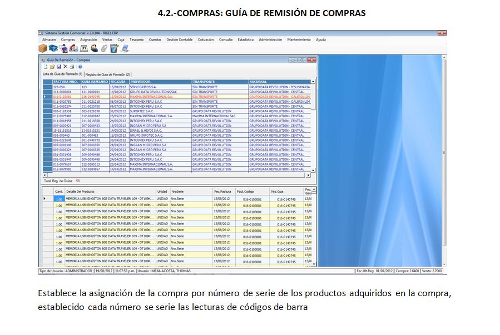This screenshot has width=500, height=335.
Task: Click the New document icon in Guía toolbar
Action: (x=46, y=67)
